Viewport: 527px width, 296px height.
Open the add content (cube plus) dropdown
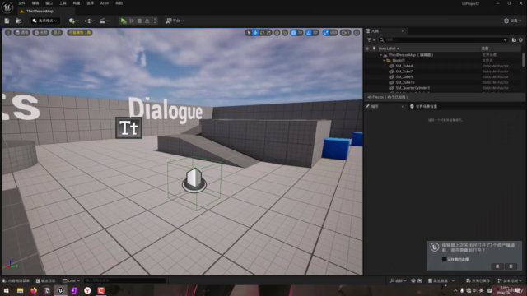(73, 21)
